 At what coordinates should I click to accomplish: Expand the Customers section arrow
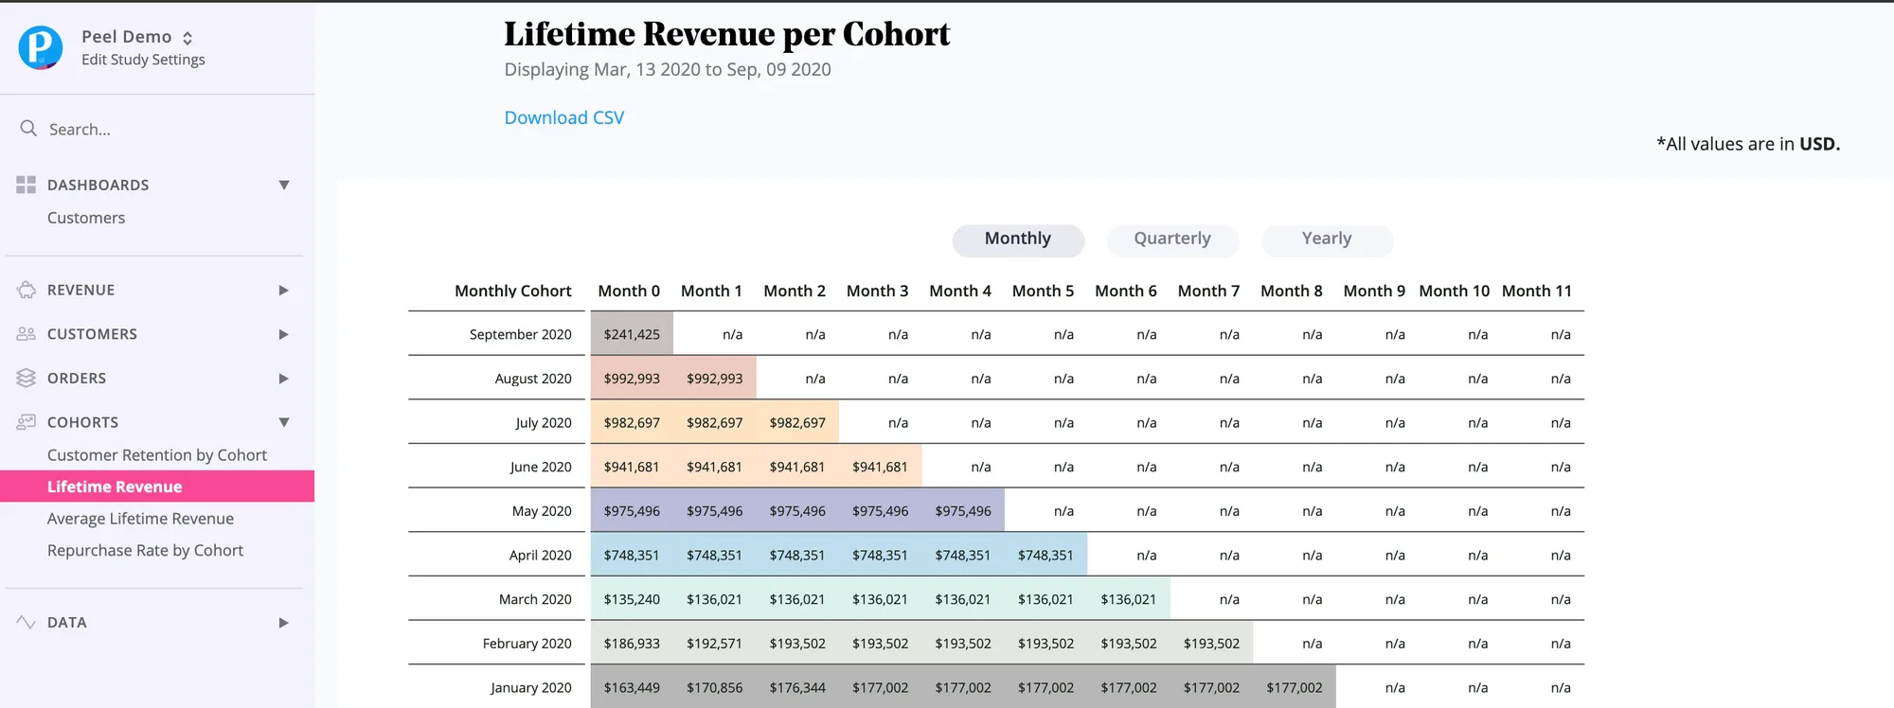tap(283, 334)
